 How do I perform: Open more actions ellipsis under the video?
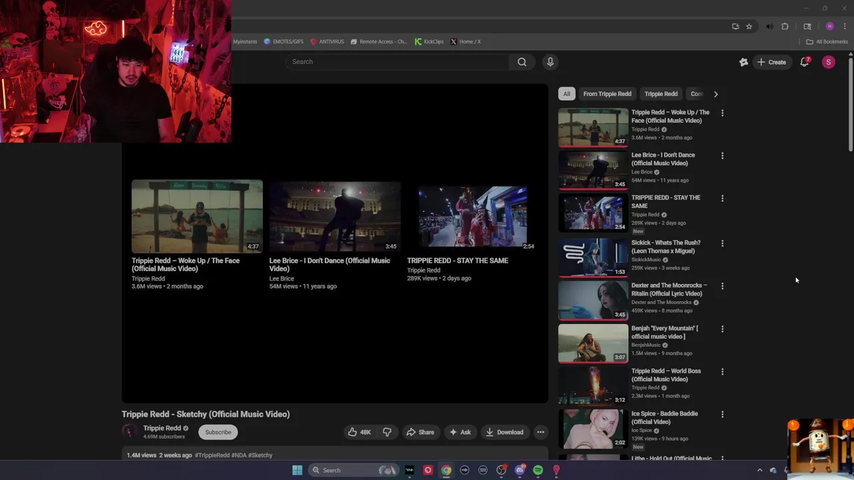540,432
